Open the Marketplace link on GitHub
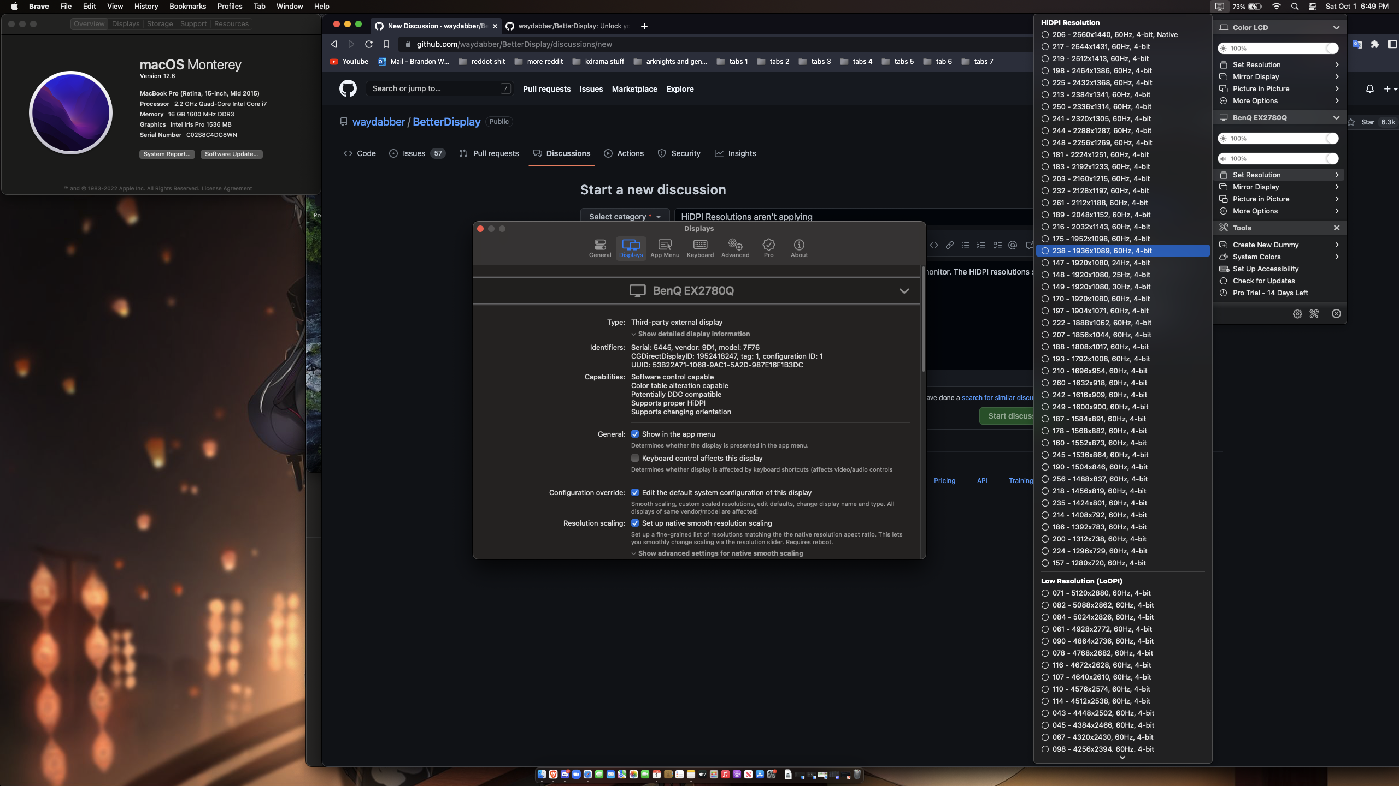The height and width of the screenshot is (786, 1399). 634,89
